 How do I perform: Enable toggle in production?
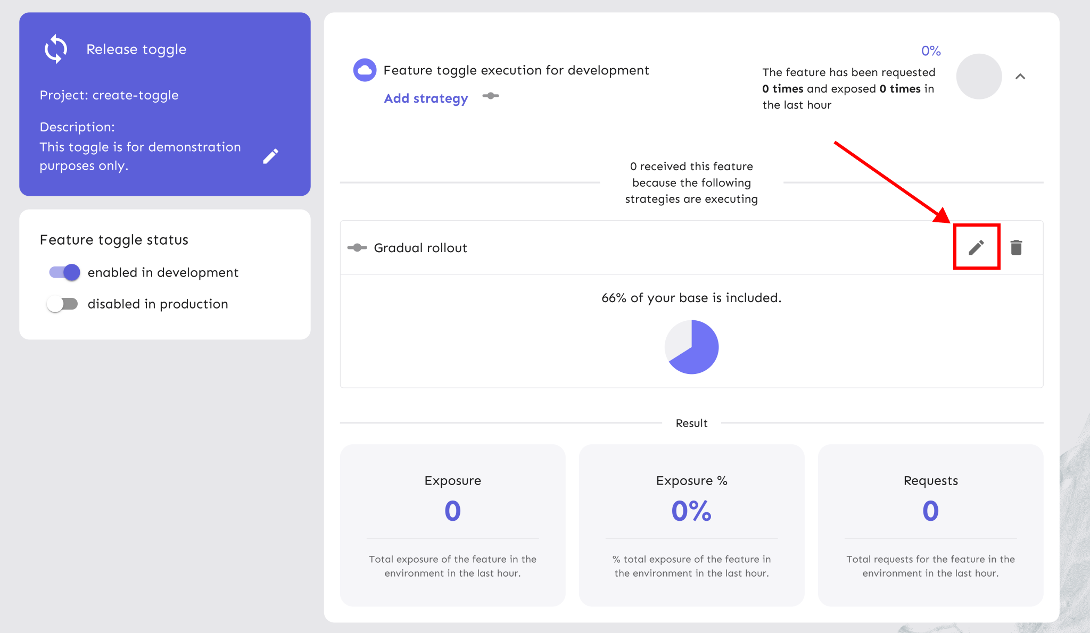pos(62,304)
